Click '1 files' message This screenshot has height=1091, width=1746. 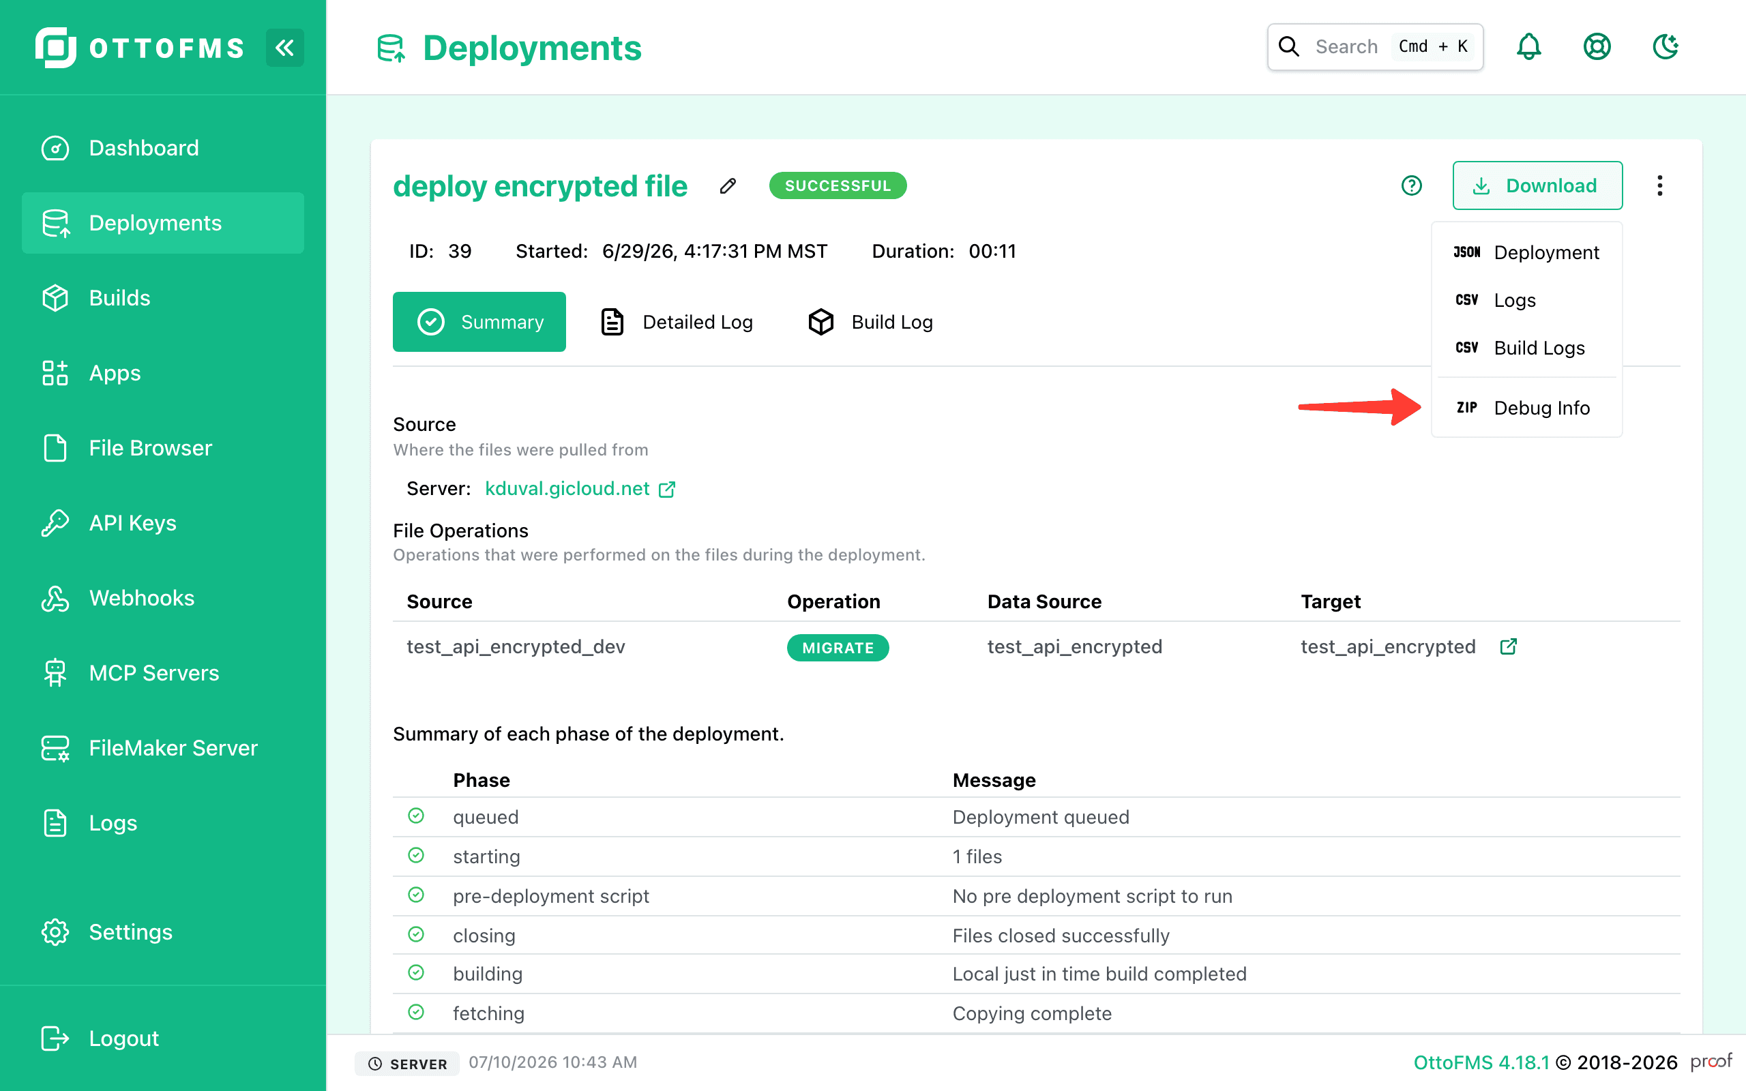(x=977, y=856)
